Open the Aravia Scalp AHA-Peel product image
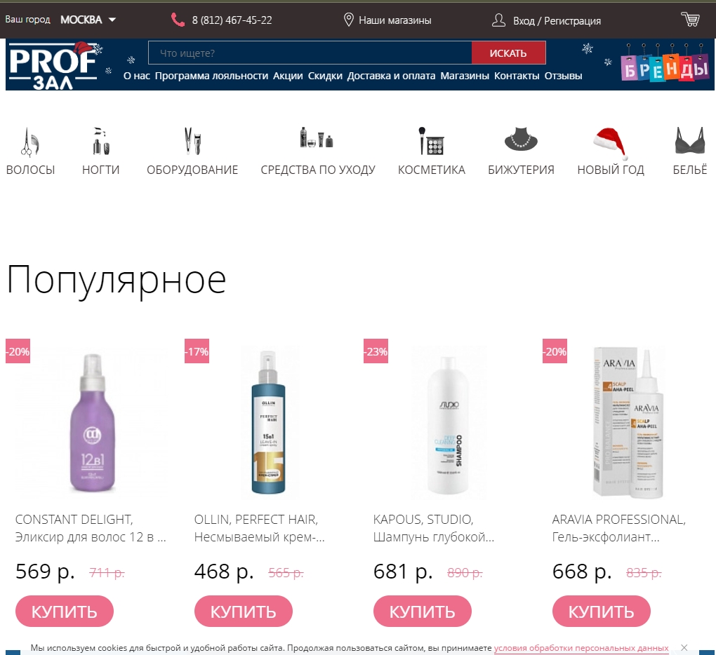Image resolution: width=716 pixels, height=655 pixels. pyautogui.click(x=628, y=422)
